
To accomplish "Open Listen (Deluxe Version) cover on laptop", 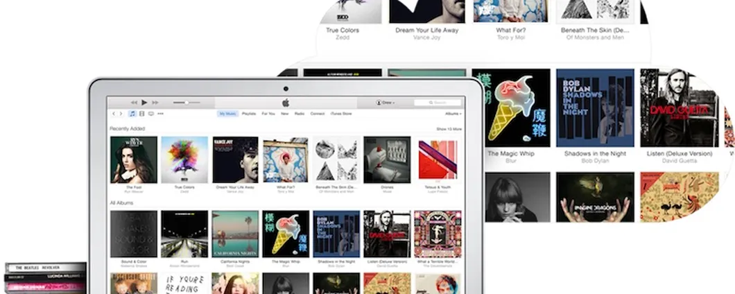I will 387,234.
